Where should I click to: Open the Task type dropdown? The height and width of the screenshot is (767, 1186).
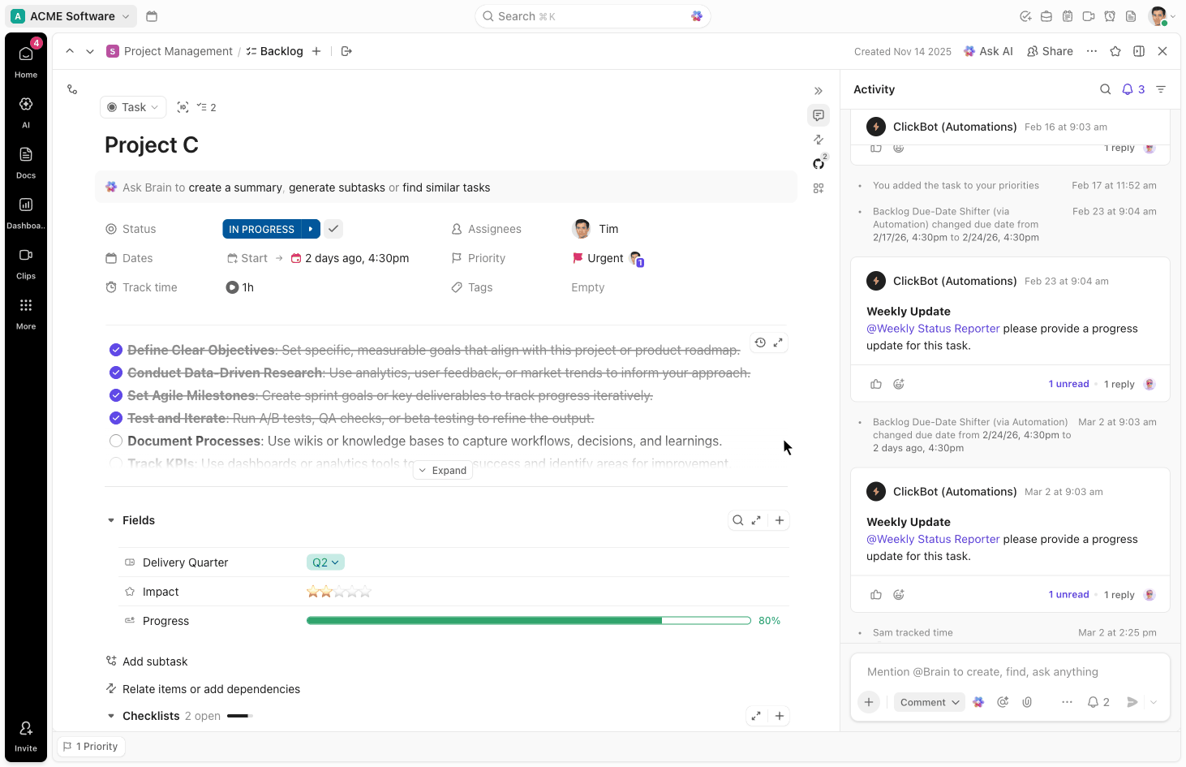point(132,106)
